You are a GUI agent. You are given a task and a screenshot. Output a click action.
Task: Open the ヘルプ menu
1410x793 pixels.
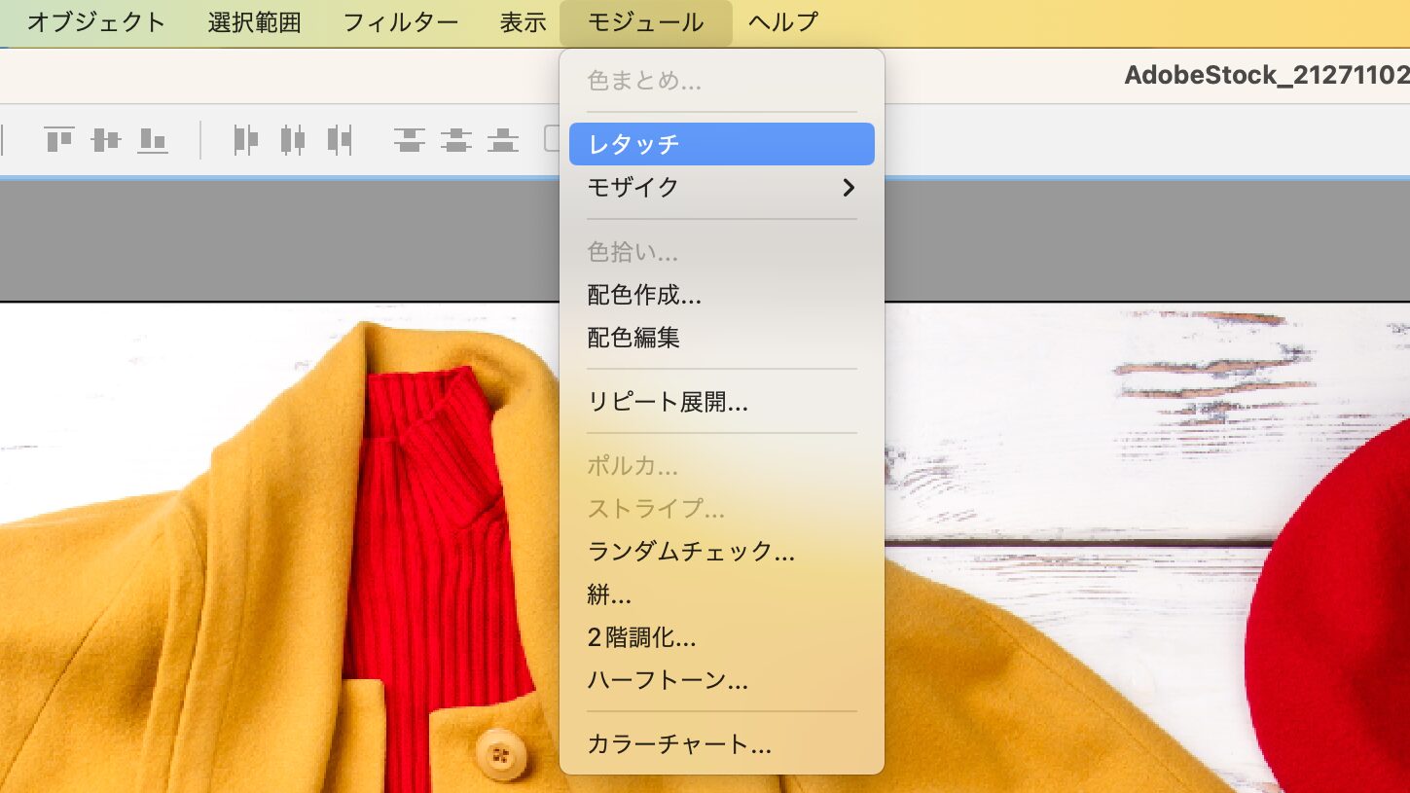[782, 22]
